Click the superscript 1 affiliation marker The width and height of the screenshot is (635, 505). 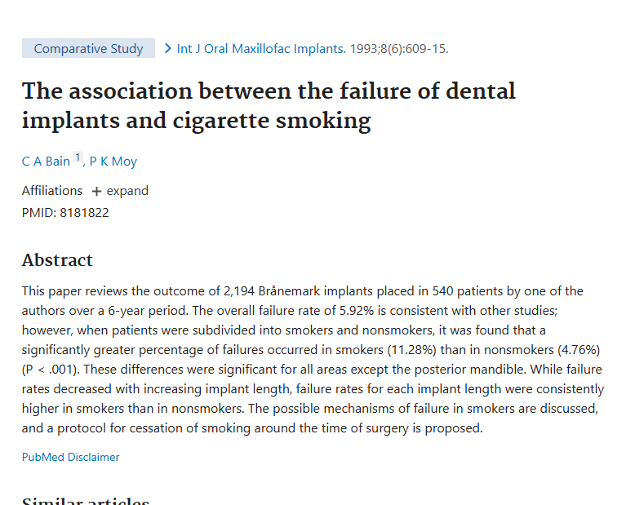pos(78,157)
